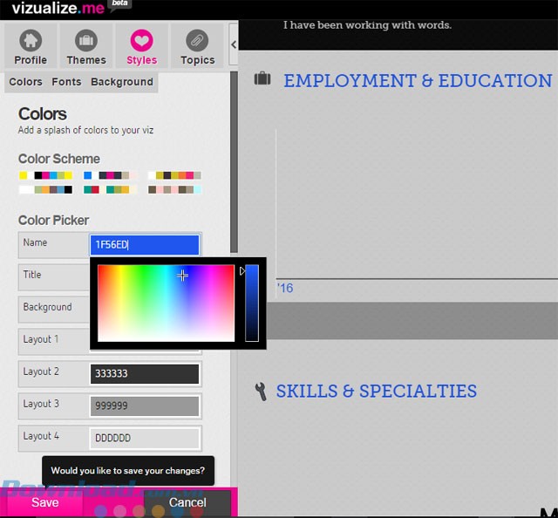Screen dimensions: 558x518
Task: Pick a color in the spectrum gradient box
Action: pos(166,303)
